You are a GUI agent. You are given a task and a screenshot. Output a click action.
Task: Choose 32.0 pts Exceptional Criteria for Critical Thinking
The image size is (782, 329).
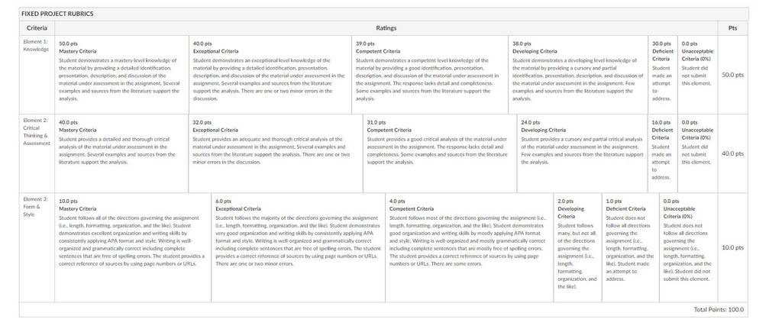coord(276,153)
